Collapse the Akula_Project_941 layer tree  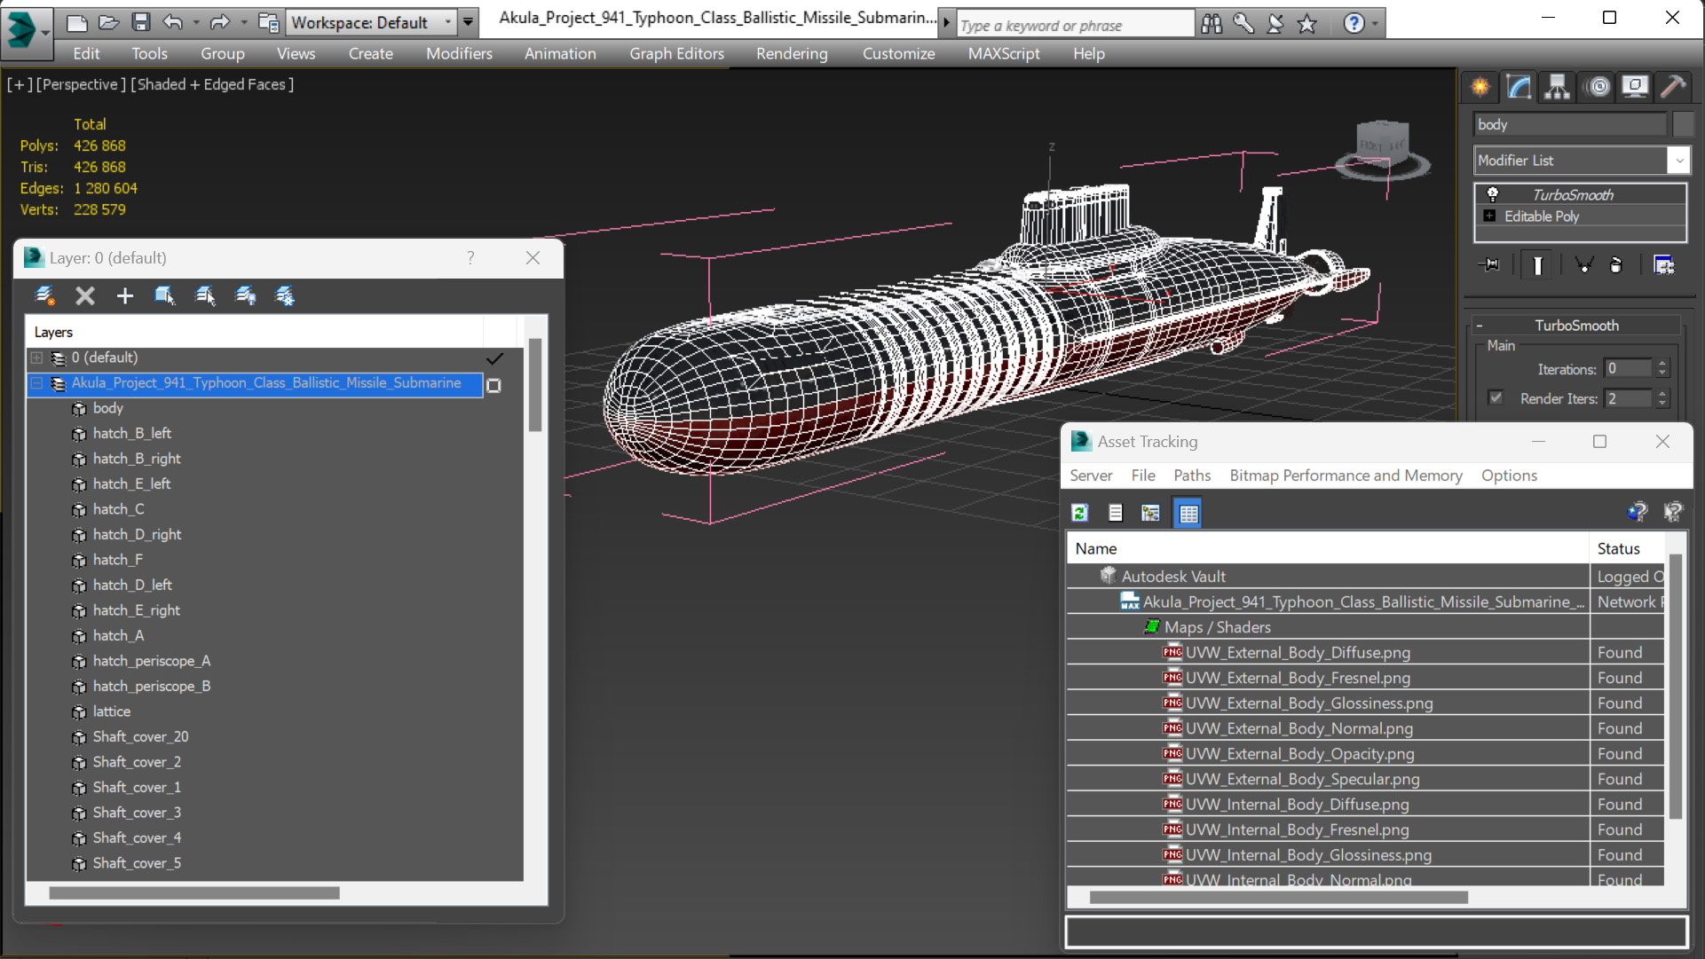37,383
